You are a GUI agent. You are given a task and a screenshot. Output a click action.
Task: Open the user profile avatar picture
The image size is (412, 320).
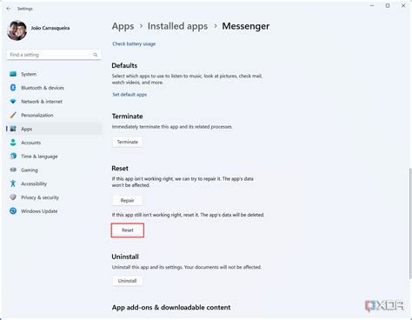pos(17,30)
